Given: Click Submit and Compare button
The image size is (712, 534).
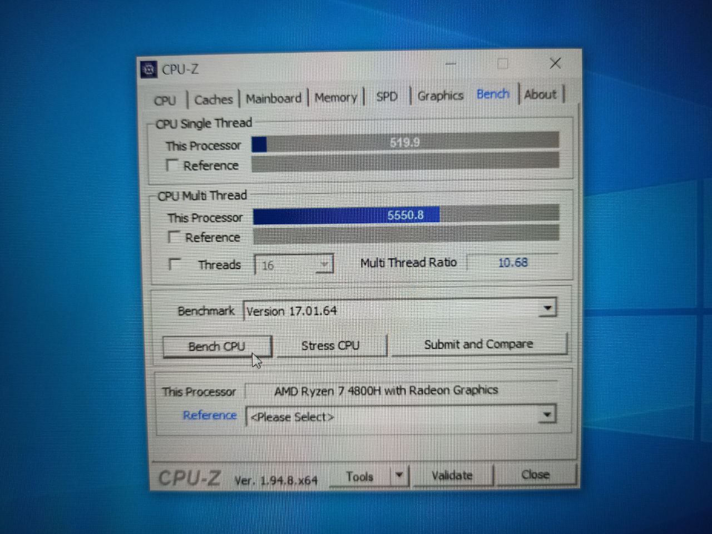Looking at the screenshot, I should click(478, 345).
